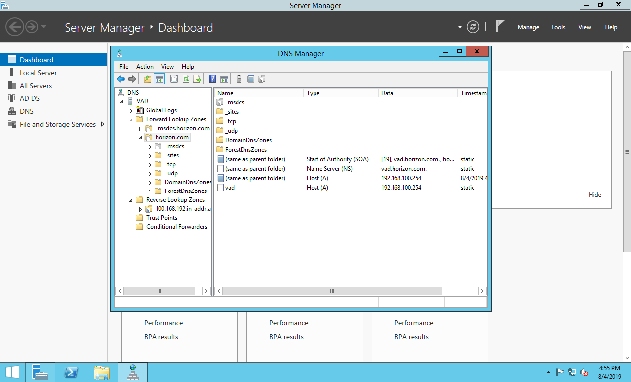Click the Export List toolbar icon
Image resolution: width=631 pixels, height=382 pixels.
click(x=197, y=79)
